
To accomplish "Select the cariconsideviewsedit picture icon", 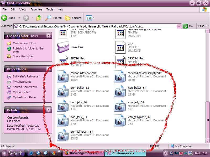I will click(63, 76).
